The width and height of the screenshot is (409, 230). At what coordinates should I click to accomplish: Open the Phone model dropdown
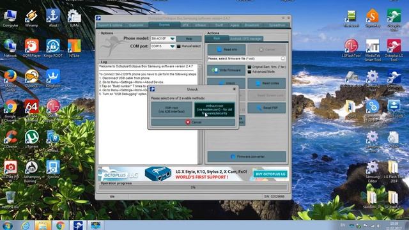click(173, 38)
